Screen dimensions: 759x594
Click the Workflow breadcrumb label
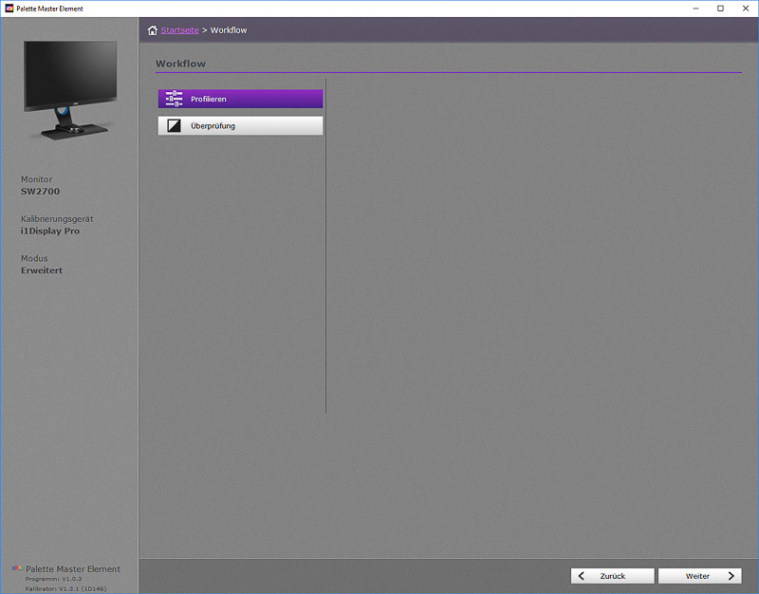[229, 30]
